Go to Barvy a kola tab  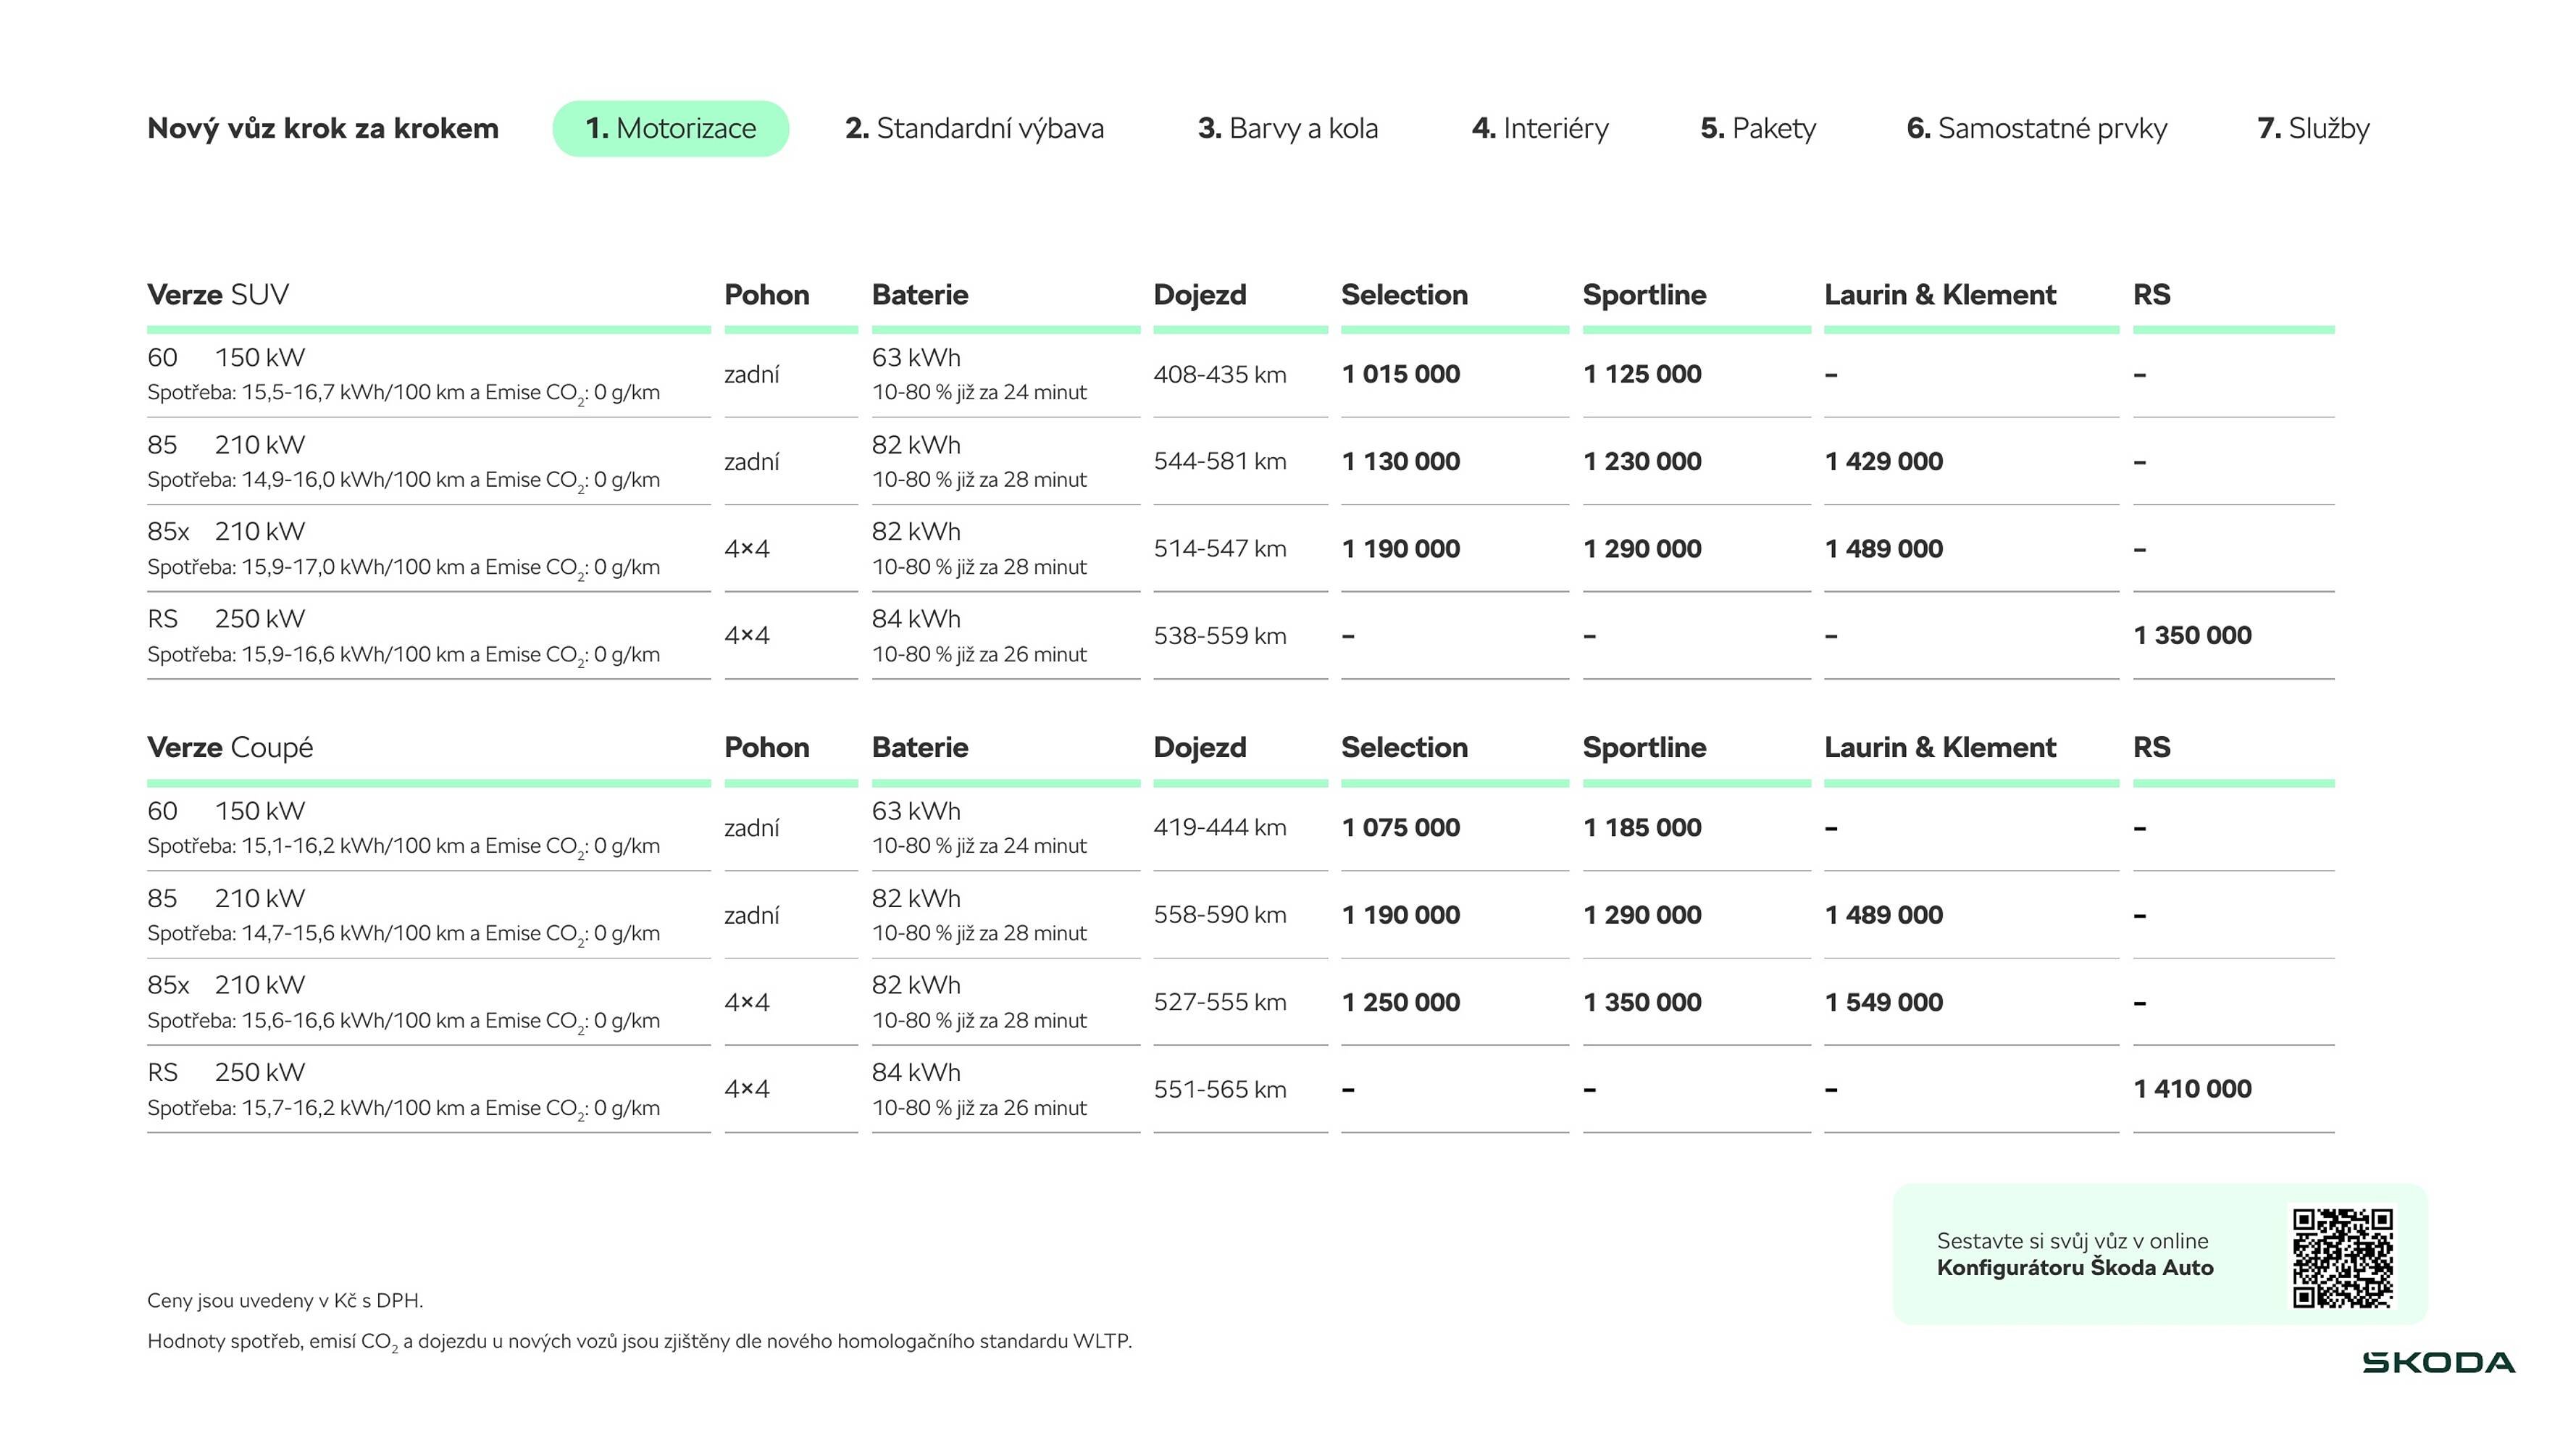(1287, 128)
